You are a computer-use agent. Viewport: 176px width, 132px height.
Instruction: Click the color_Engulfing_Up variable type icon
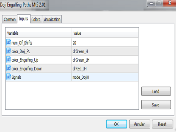pyautogui.click(x=9, y=60)
